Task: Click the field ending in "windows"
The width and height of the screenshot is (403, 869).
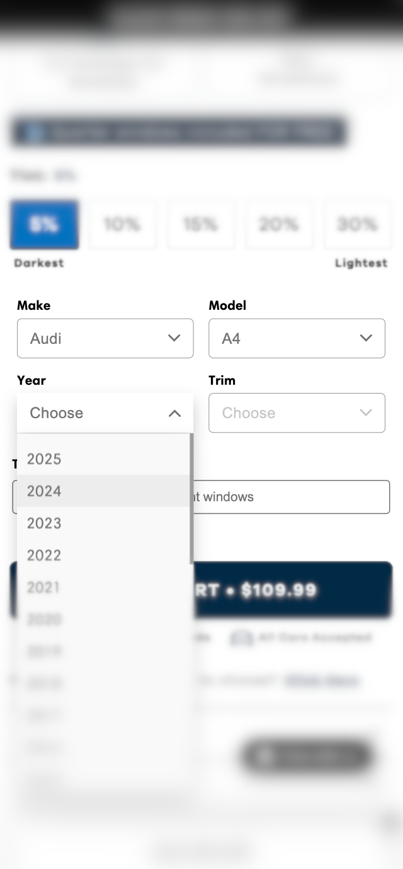Action: 290,497
